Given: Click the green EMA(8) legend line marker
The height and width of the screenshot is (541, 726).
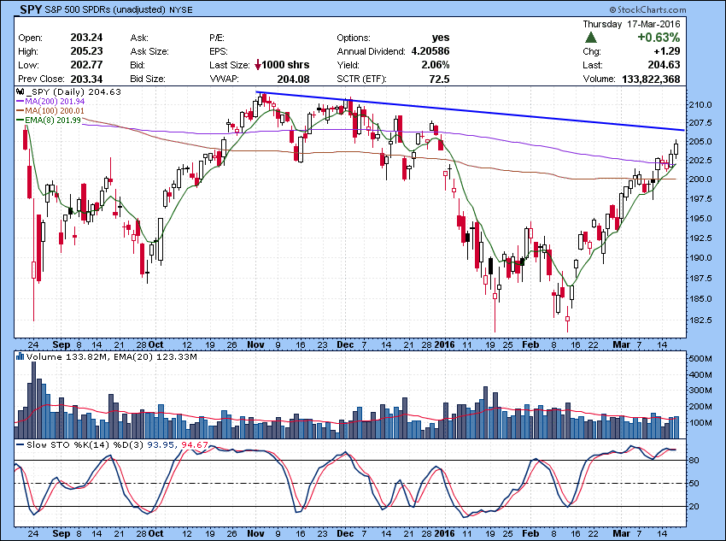Looking at the screenshot, I should click(x=20, y=120).
